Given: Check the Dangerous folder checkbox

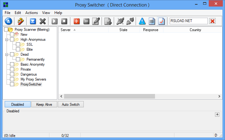Looking at the screenshot, I should point(12,74).
